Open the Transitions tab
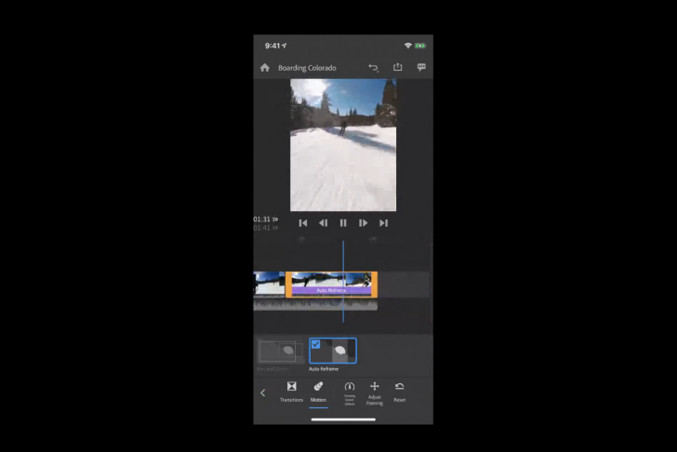This screenshot has width=677, height=452. pos(291,392)
